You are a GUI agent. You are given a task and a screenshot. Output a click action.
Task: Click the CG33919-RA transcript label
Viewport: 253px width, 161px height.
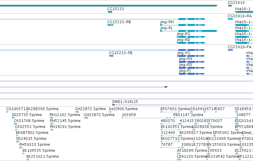(240, 16)
